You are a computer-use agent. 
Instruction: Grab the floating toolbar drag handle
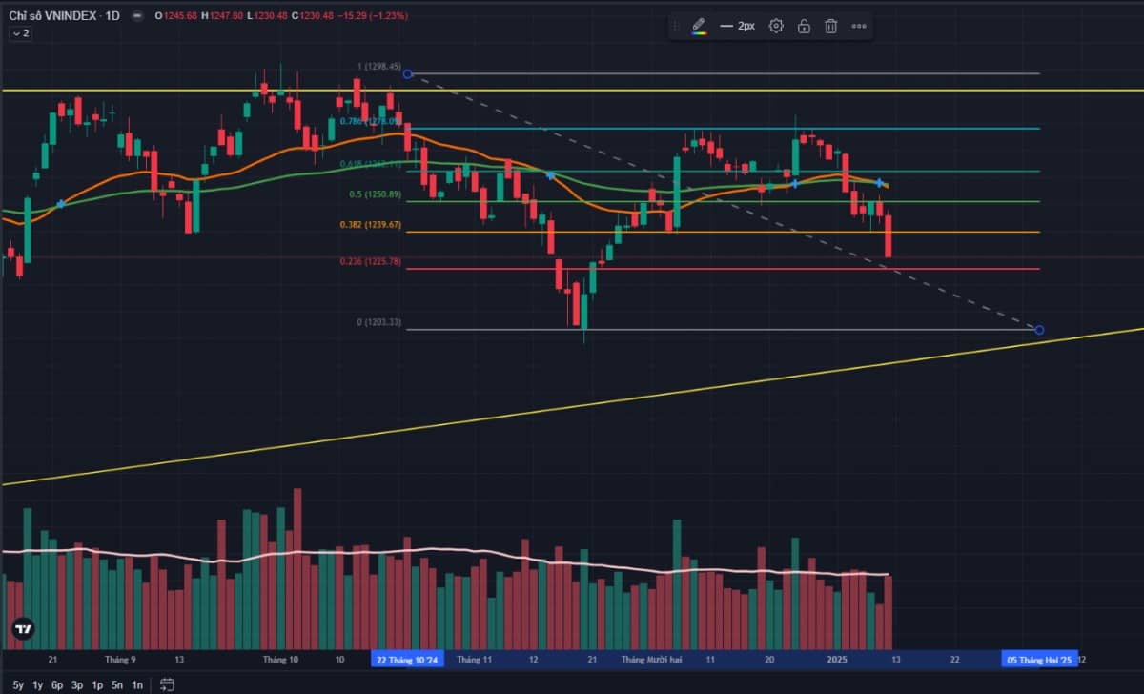click(x=675, y=26)
